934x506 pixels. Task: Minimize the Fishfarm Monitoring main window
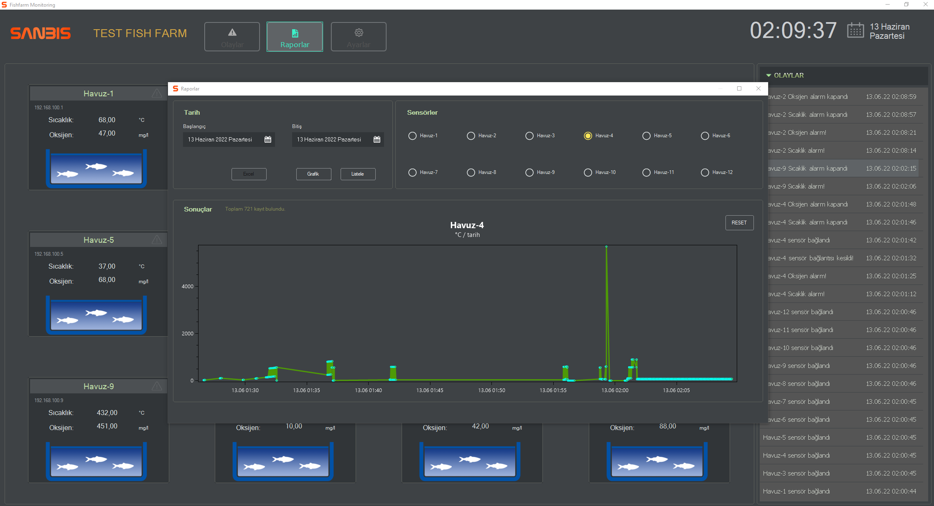(x=888, y=5)
